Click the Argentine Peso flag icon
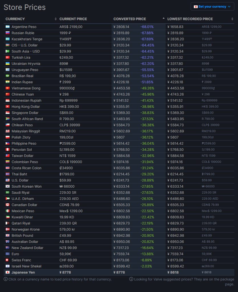The width and height of the screenshot is (238, 292). click(8, 27)
